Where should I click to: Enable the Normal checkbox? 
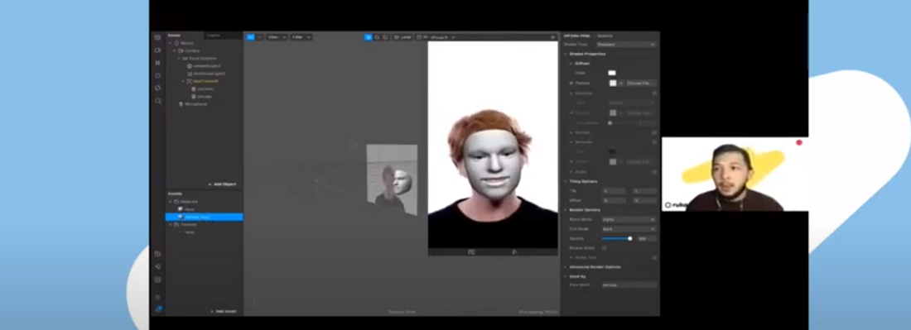pos(655,132)
